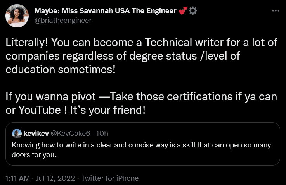The height and width of the screenshot is (185, 286).
Task: Click the gear emoji after the display name
Action: click(193, 11)
